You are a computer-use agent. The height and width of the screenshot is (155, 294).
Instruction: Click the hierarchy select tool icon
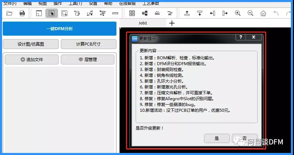point(102,13)
